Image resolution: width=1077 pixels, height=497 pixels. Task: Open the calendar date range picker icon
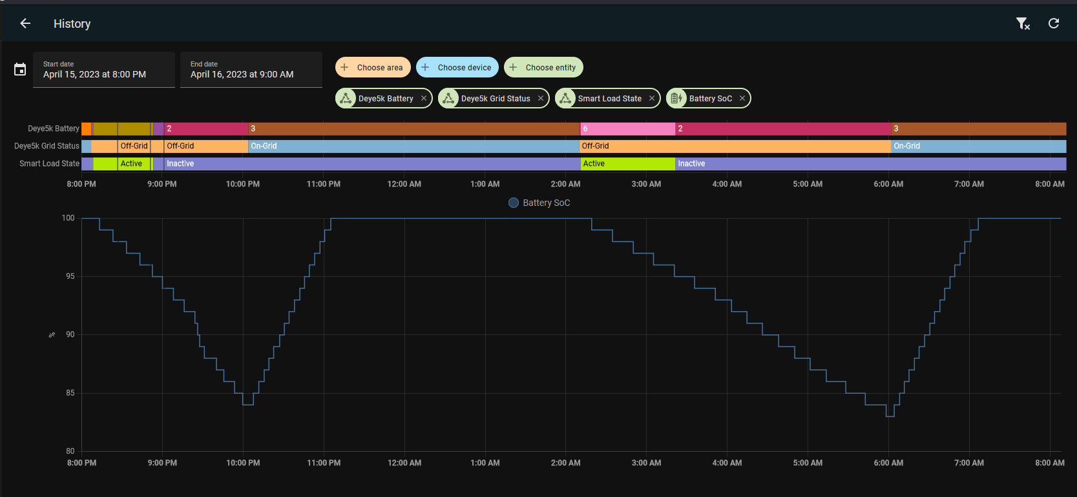[x=20, y=70]
